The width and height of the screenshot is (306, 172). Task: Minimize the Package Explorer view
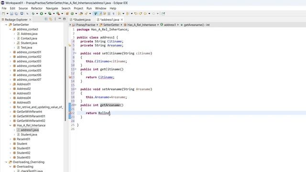coord(60,19)
